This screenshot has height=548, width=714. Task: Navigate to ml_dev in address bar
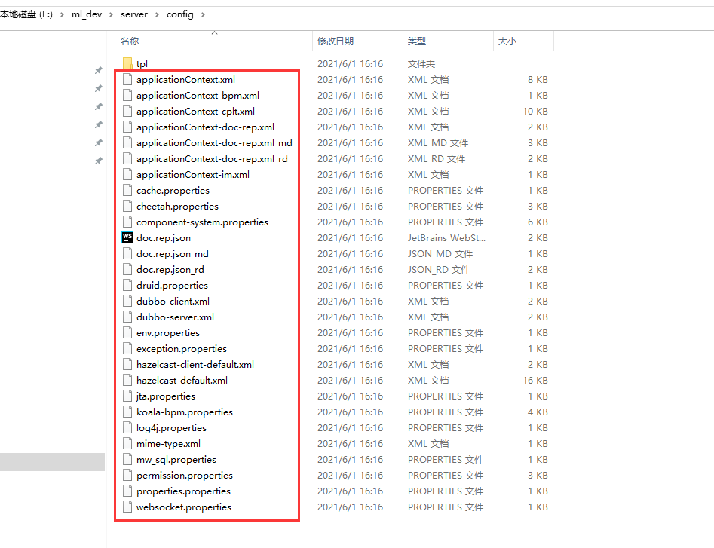[x=87, y=14]
